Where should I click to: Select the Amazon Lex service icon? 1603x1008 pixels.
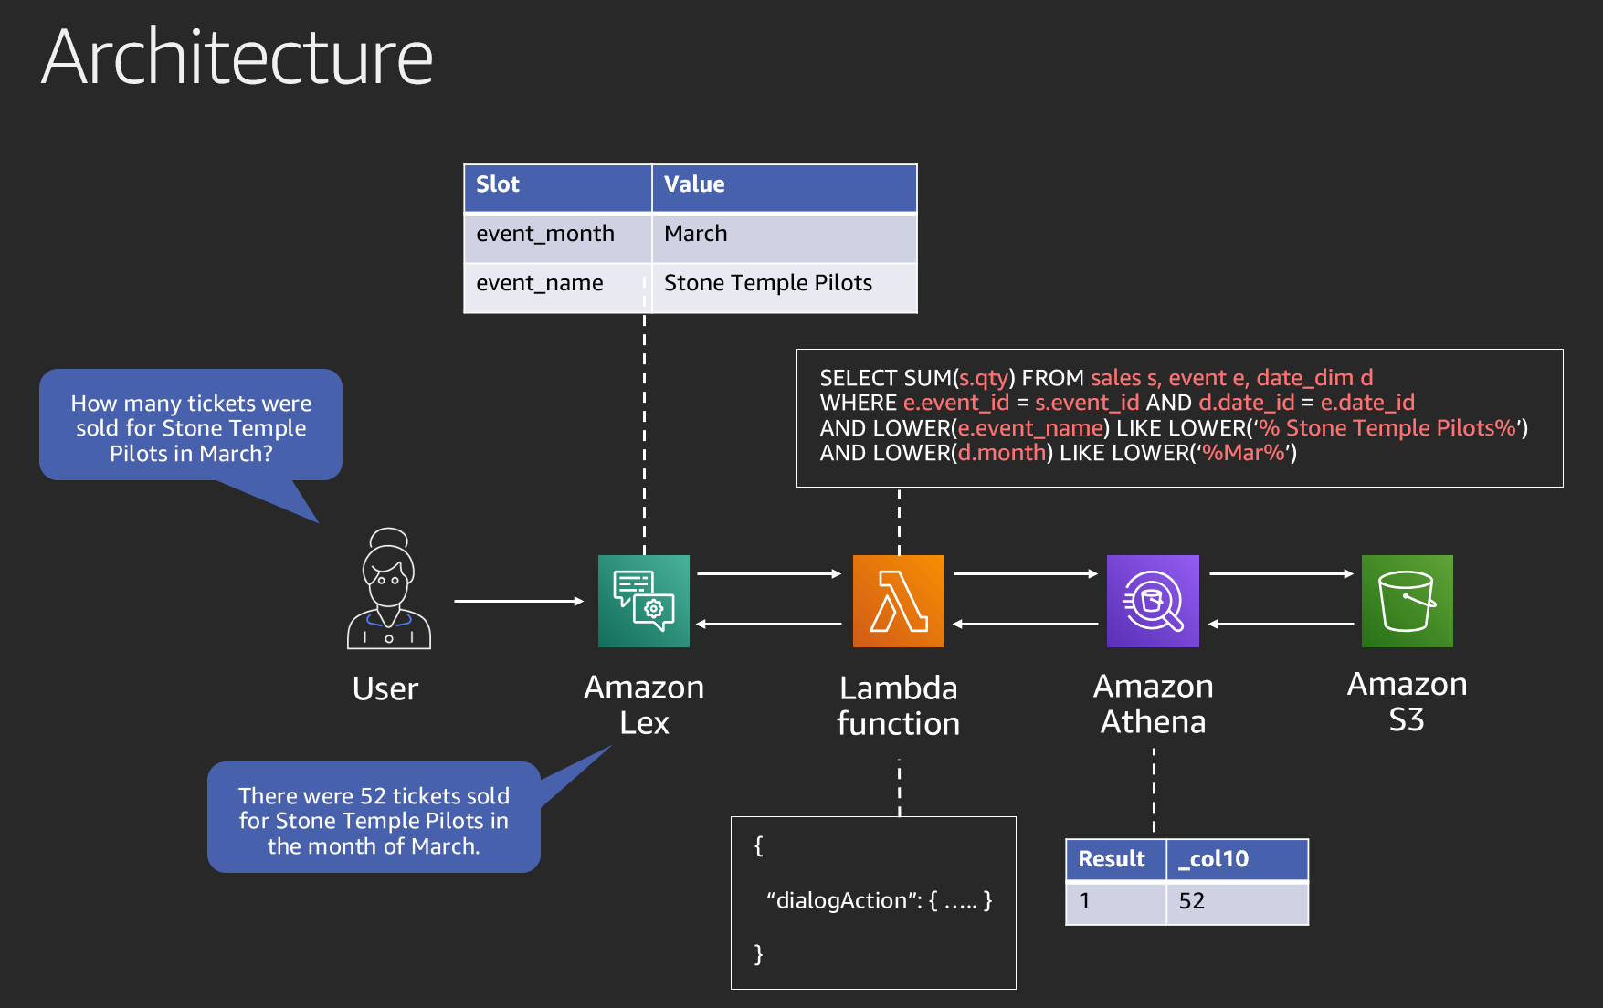(x=644, y=601)
